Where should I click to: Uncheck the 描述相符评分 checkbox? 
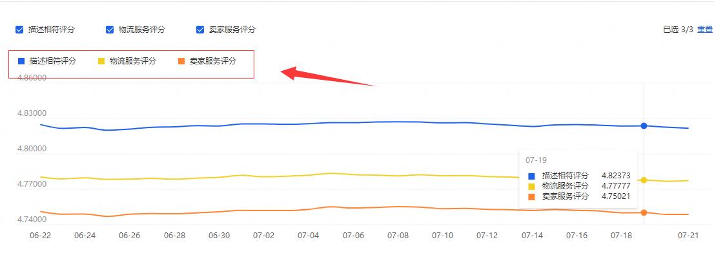(x=19, y=30)
